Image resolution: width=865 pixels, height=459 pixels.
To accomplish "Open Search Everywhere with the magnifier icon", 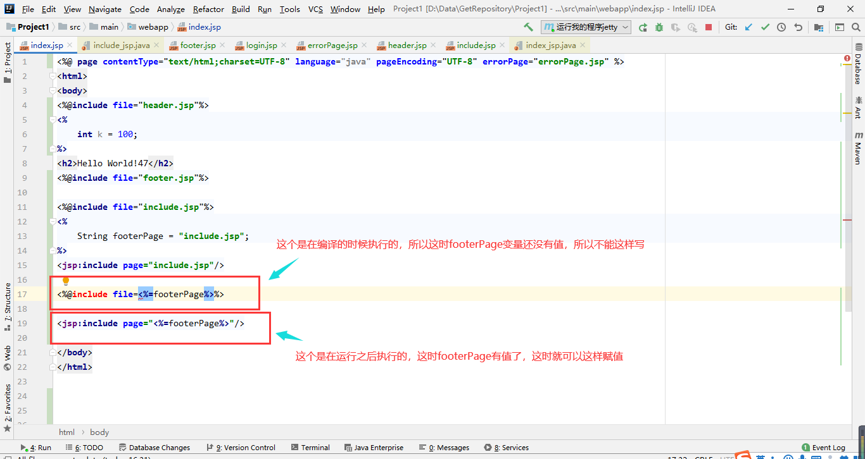I will click(856, 27).
